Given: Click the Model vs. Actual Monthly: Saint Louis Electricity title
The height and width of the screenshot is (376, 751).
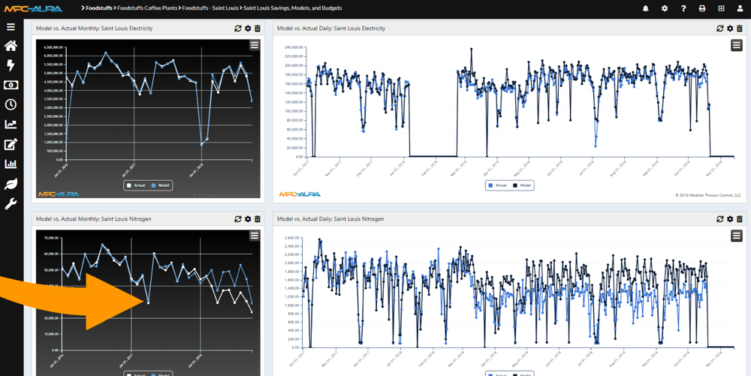Looking at the screenshot, I should 95,29.
